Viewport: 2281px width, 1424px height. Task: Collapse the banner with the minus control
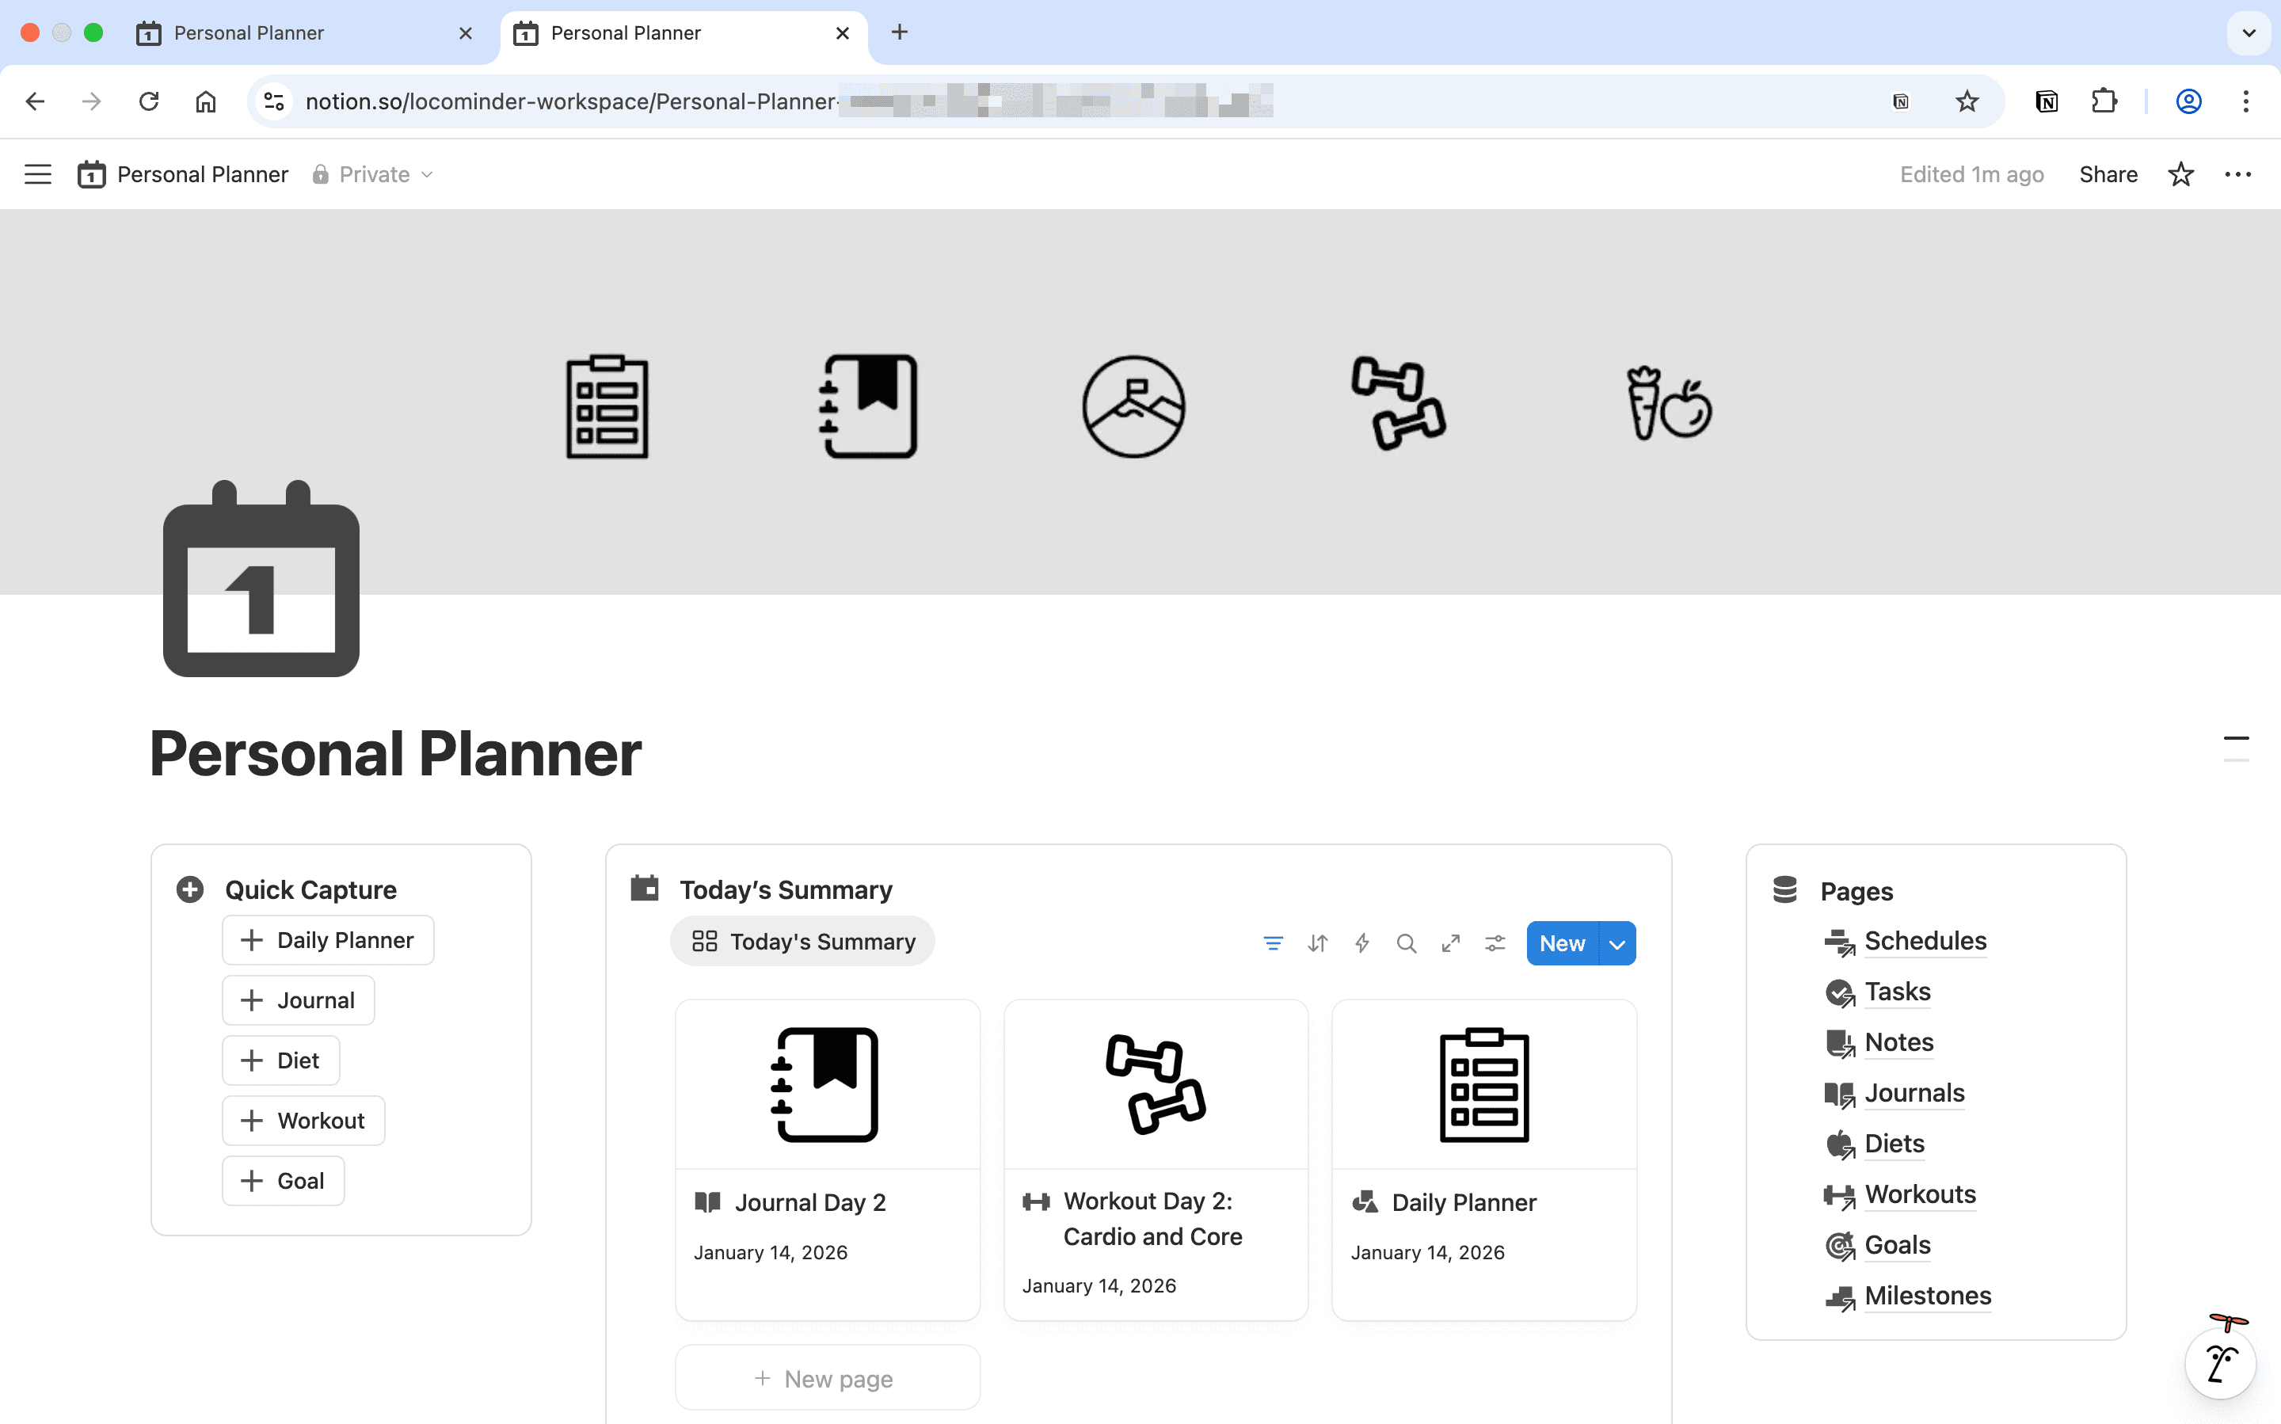pyautogui.click(x=2237, y=739)
